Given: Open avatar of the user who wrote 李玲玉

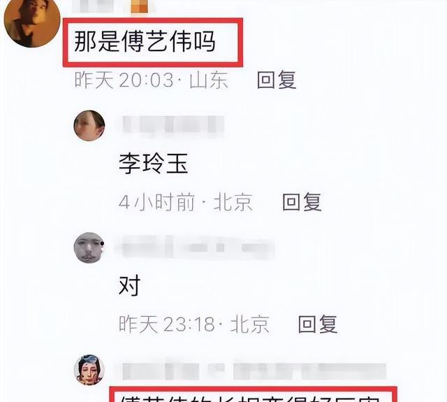Looking at the screenshot, I should point(89,126).
